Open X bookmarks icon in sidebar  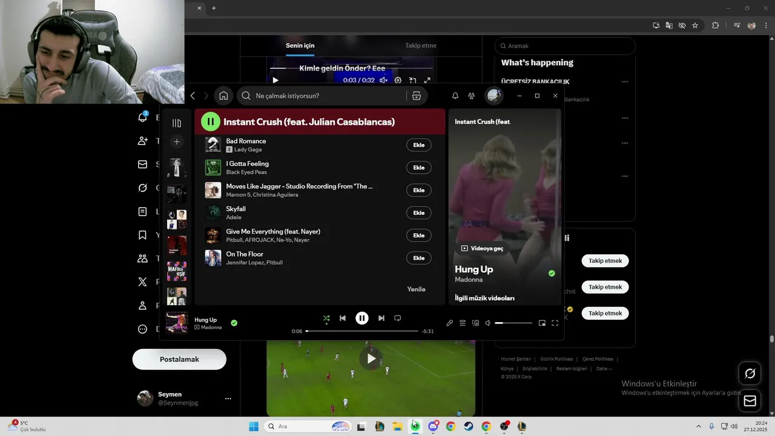pyautogui.click(x=143, y=235)
